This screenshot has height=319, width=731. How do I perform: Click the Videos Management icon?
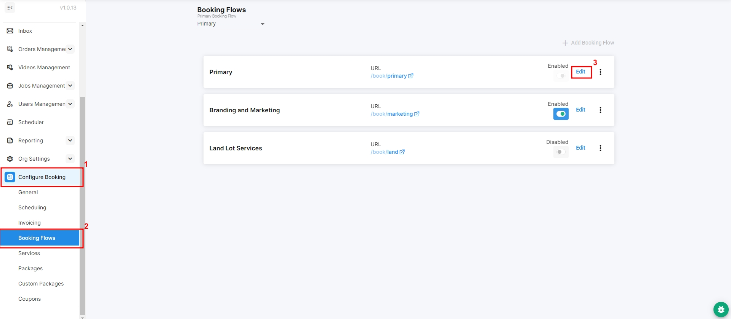tap(10, 67)
